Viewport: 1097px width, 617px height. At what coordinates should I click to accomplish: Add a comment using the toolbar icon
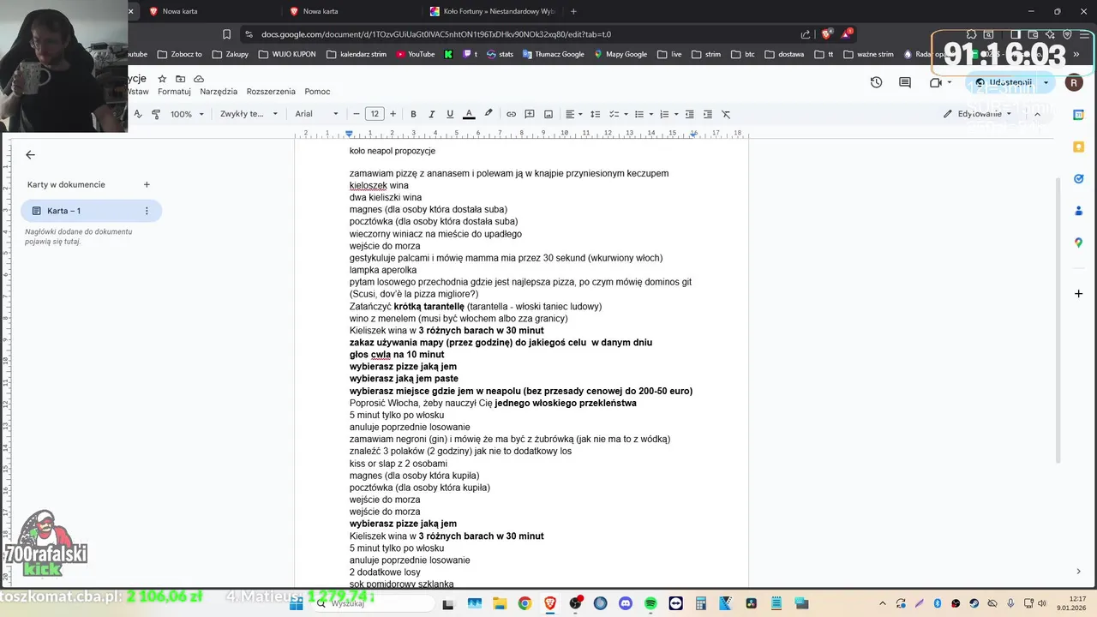pyautogui.click(x=530, y=114)
